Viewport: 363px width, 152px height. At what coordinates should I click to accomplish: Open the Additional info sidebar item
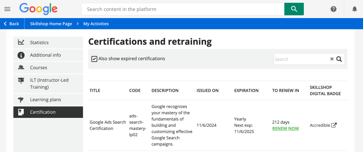click(48, 55)
